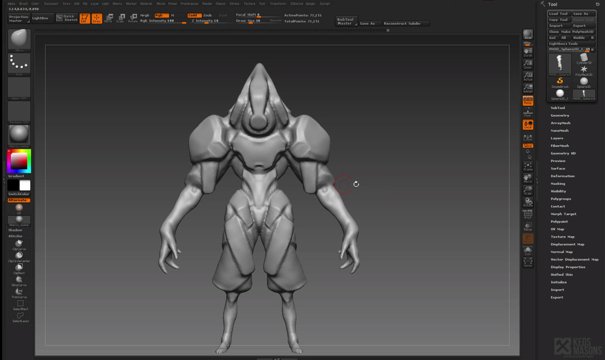The image size is (605, 360).
Task: Click the Load Tool button
Action: click(x=559, y=13)
